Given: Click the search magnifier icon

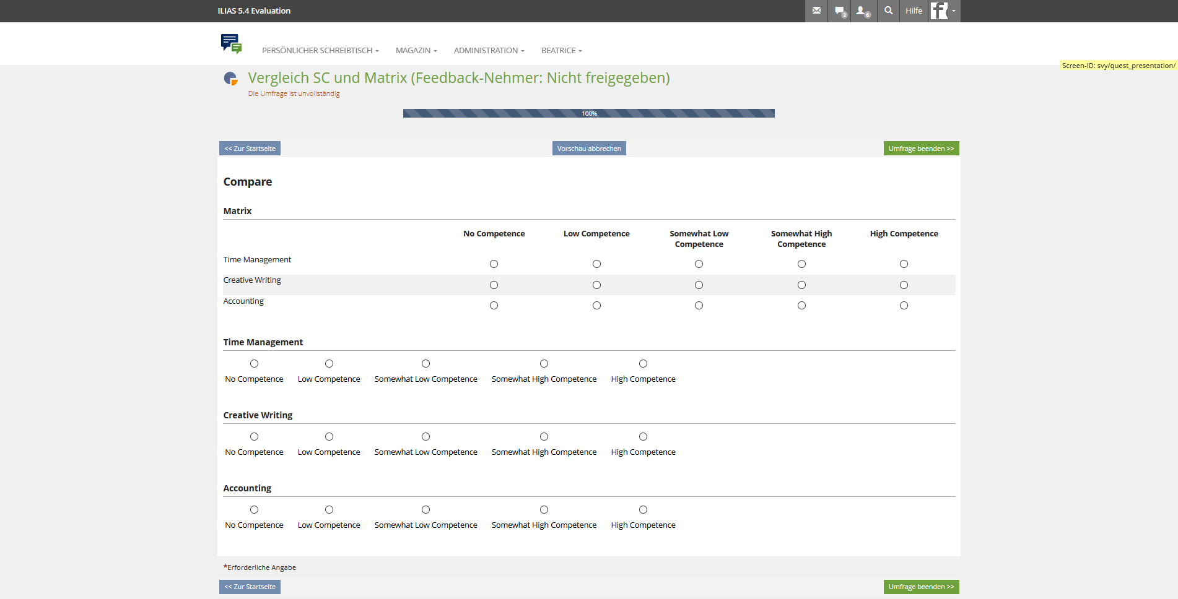Looking at the screenshot, I should (x=888, y=11).
